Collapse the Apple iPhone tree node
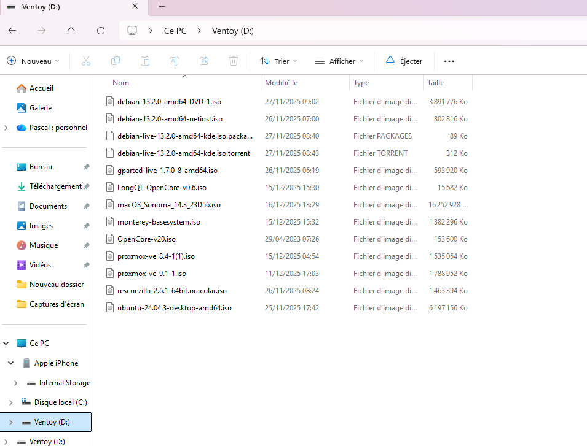587x446 pixels. 10,363
